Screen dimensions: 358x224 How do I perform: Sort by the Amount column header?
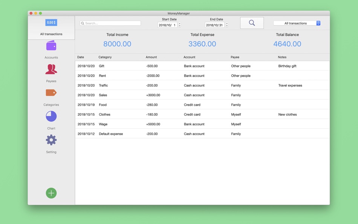[151, 57]
